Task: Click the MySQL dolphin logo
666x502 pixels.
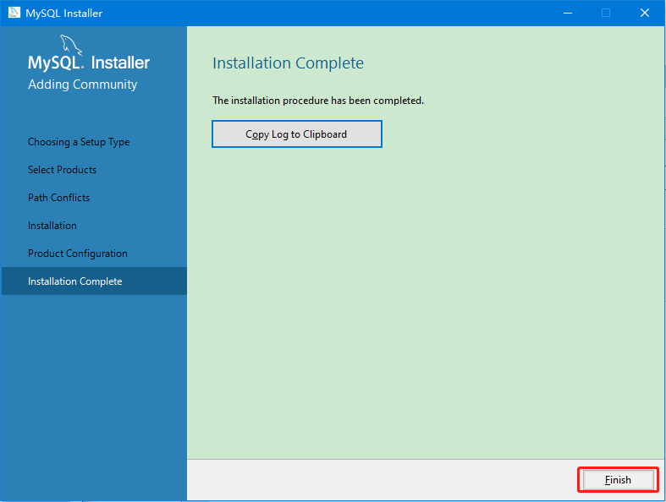Action: 71,45
